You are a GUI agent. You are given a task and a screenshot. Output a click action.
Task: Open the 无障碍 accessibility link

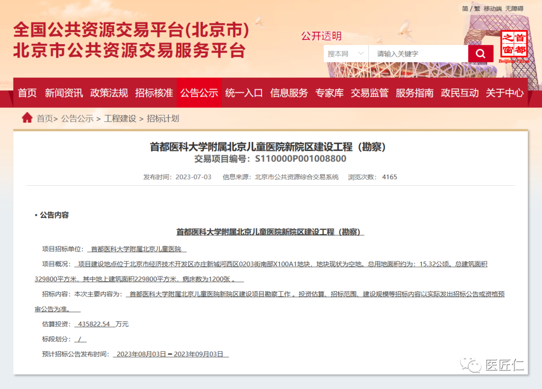pos(514,9)
